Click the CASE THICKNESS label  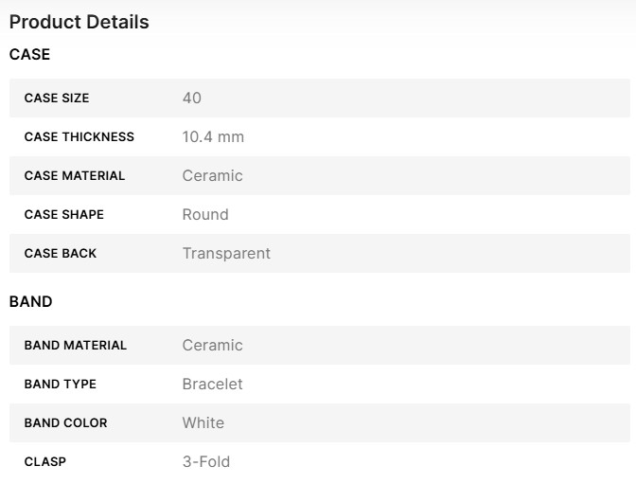(79, 137)
